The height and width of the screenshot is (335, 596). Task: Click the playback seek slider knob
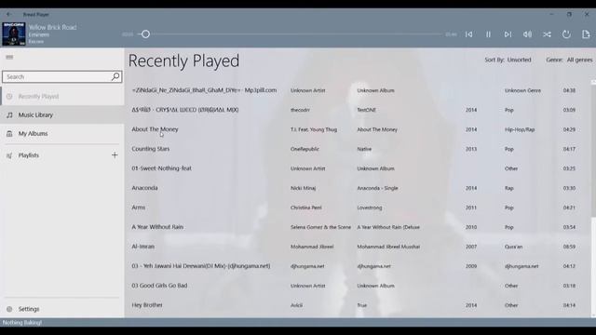[x=145, y=34]
